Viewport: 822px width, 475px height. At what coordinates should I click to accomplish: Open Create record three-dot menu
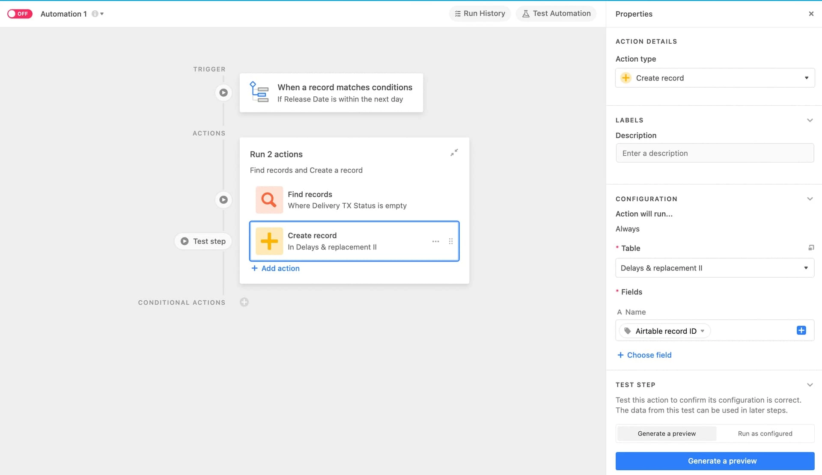[435, 241]
